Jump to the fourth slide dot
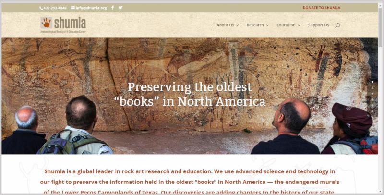 372,99
